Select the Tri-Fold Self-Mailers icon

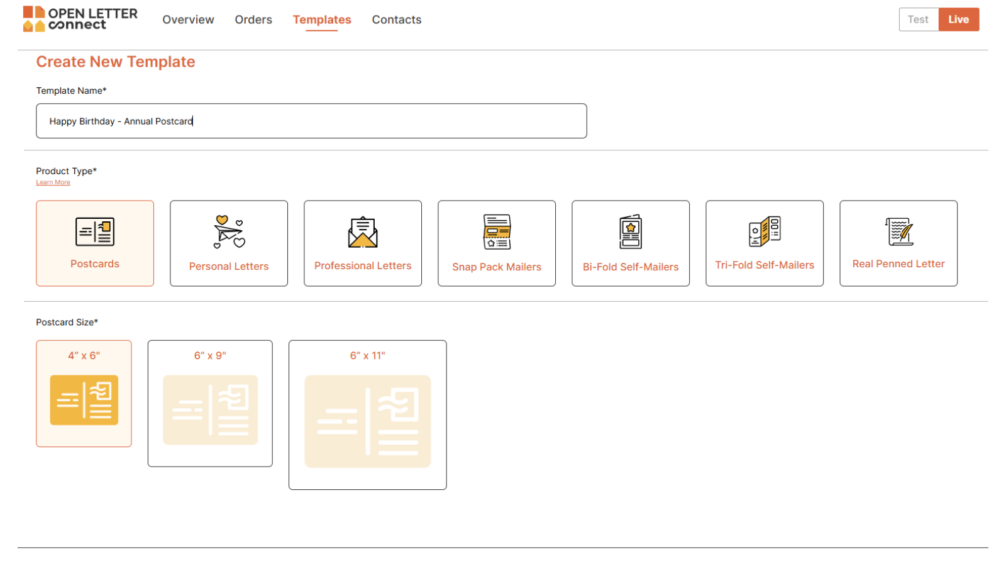tap(765, 231)
